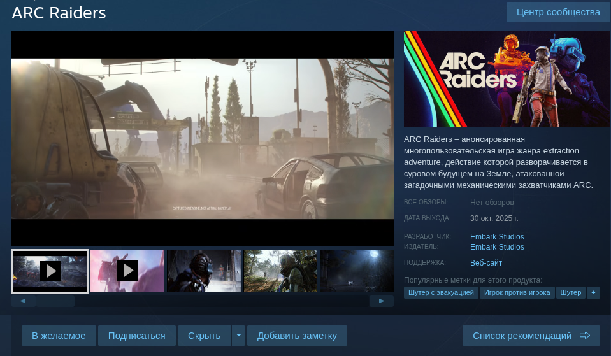Open the fourth screenshot thumbnail of forest soldier
The height and width of the screenshot is (356, 611).
280,271
